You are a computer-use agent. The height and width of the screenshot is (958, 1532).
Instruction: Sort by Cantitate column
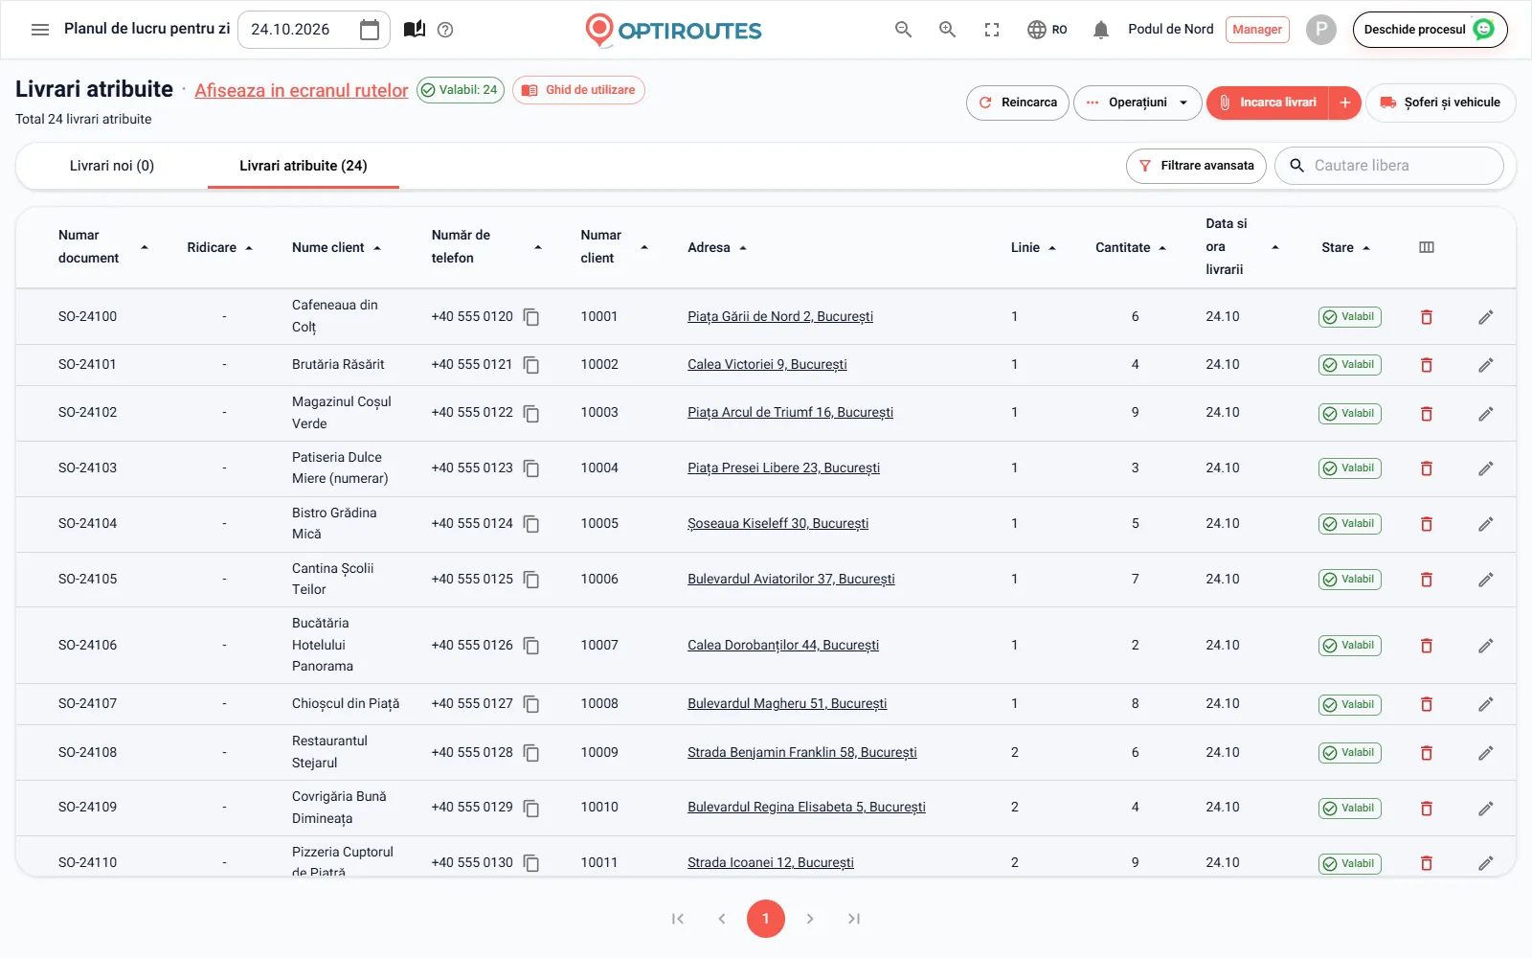[x=1131, y=247]
